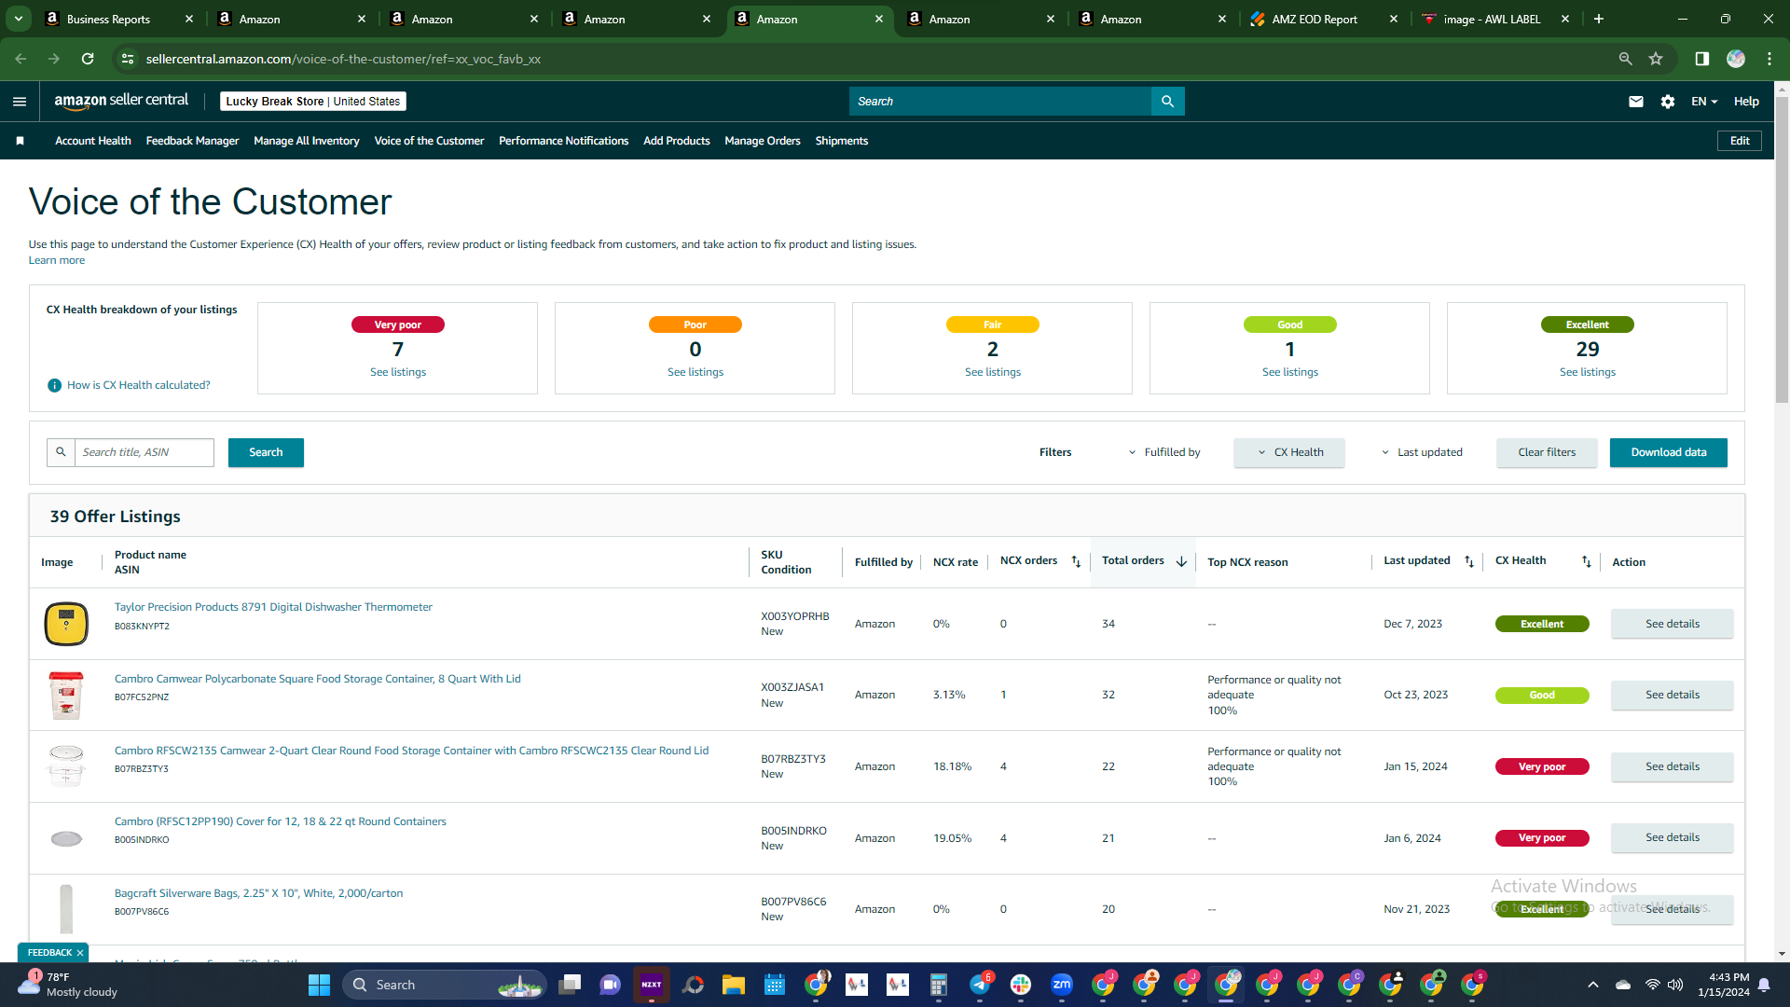Open Windows Start menu
Image resolution: width=1790 pixels, height=1007 pixels.
point(319,985)
